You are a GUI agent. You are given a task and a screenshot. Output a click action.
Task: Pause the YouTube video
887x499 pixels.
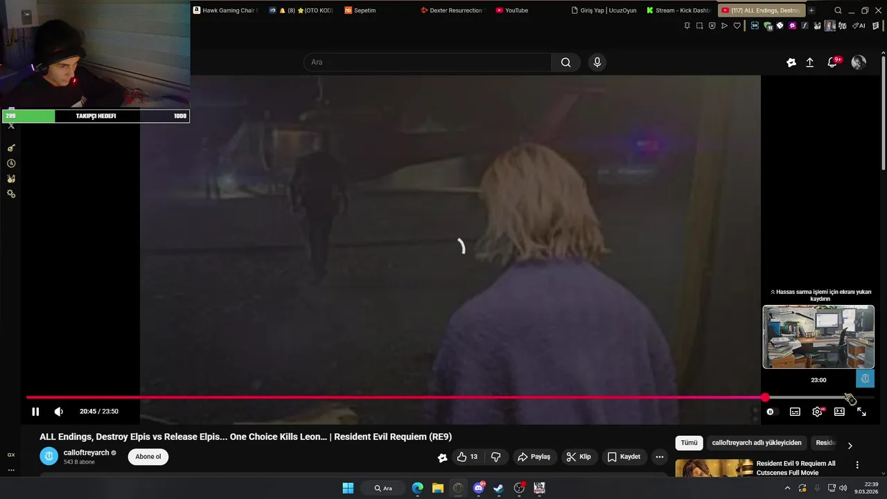click(x=35, y=412)
